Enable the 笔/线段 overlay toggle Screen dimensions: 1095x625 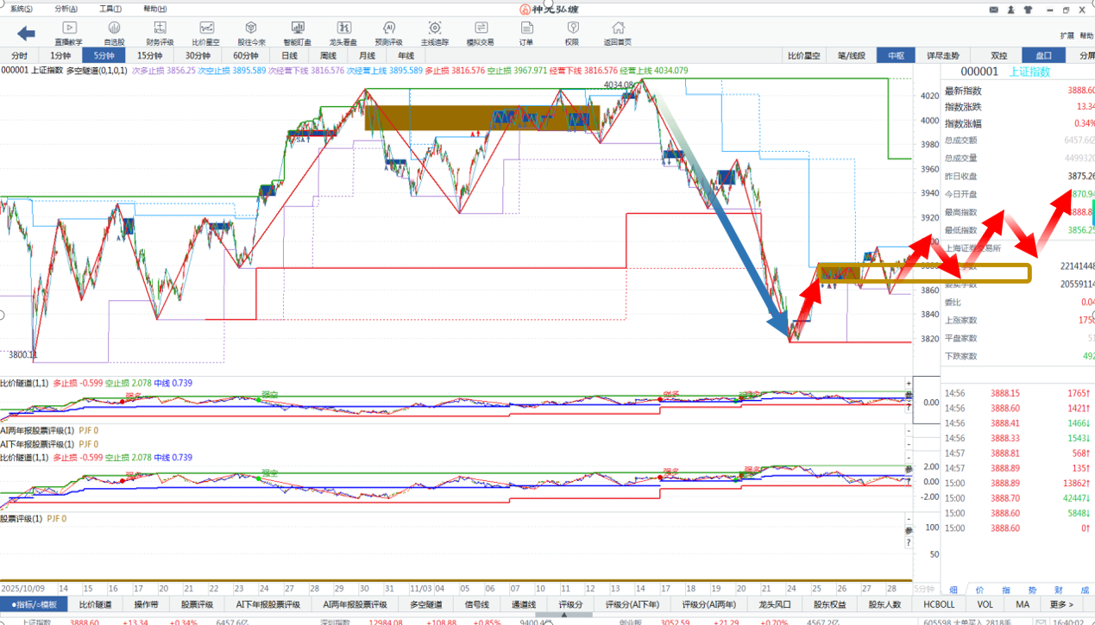click(x=851, y=56)
